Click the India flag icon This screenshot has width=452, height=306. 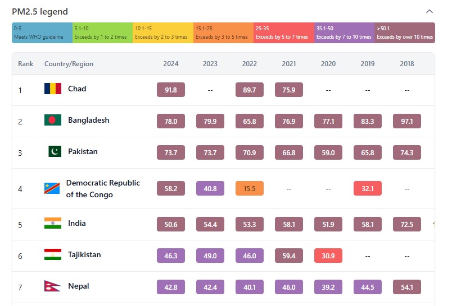click(53, 224)
